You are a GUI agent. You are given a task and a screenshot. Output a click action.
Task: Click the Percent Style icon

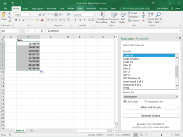pyautogui.click(x=80, y=20)
